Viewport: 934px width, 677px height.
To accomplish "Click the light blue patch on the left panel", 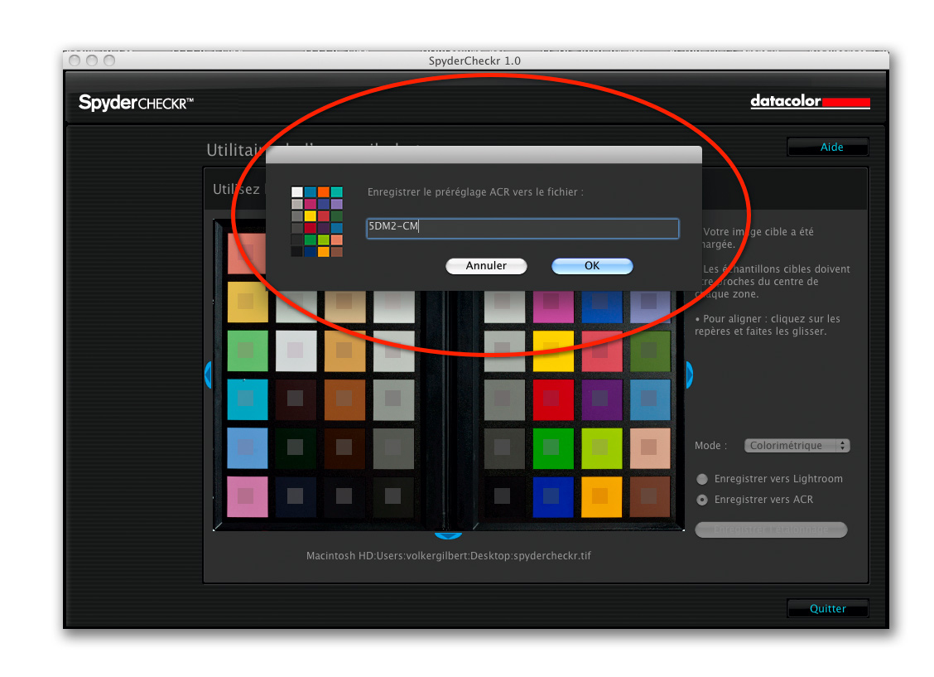I will (x=248, y=448).
